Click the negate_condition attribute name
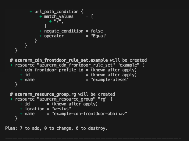This screenshot has width=189, height=141. click(x=64, y=31)
